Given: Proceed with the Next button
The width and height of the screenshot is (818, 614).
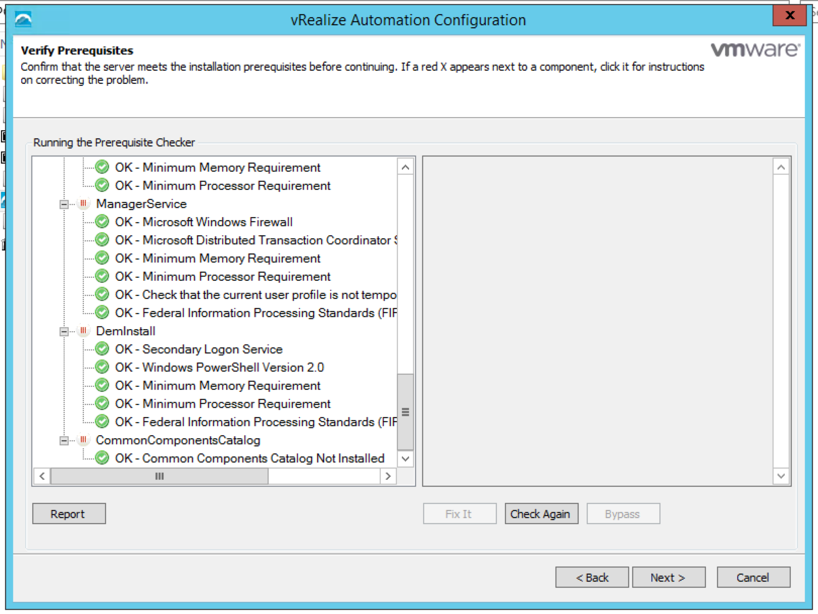Looking at the screenshot, I should point(669,577).
